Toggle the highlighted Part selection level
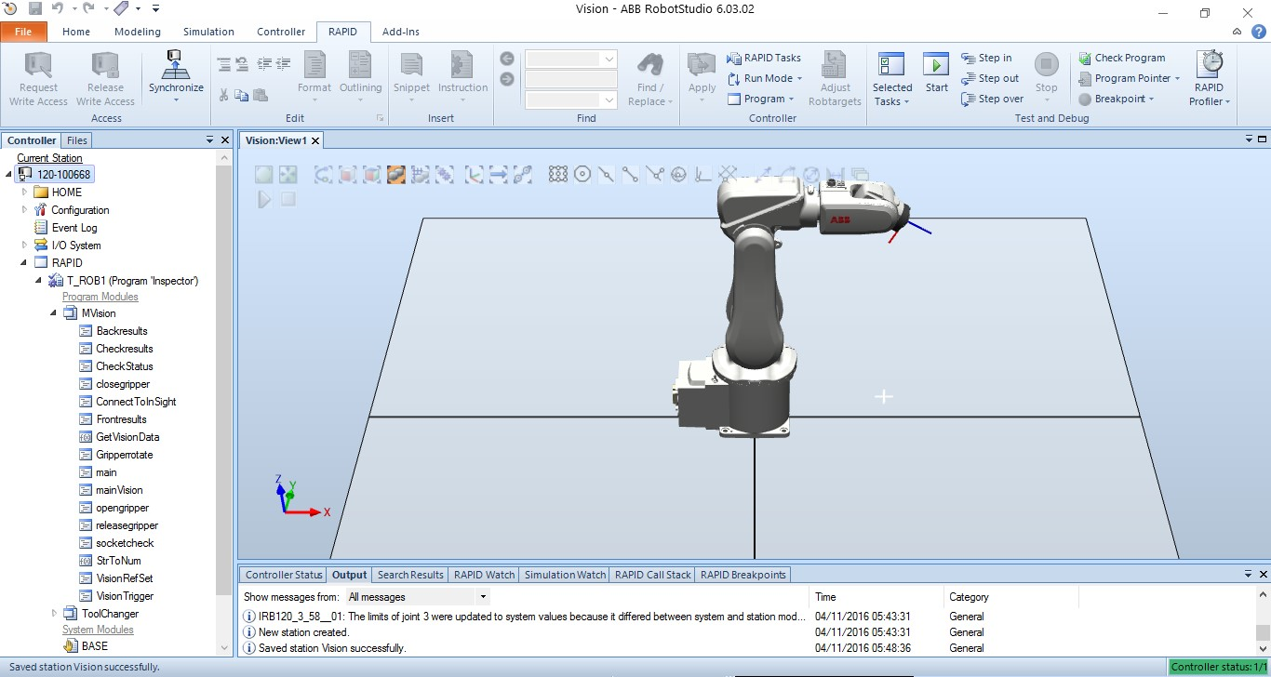Image resolution: width=1271 pixels, height=677 pixels. pos(396,174)
